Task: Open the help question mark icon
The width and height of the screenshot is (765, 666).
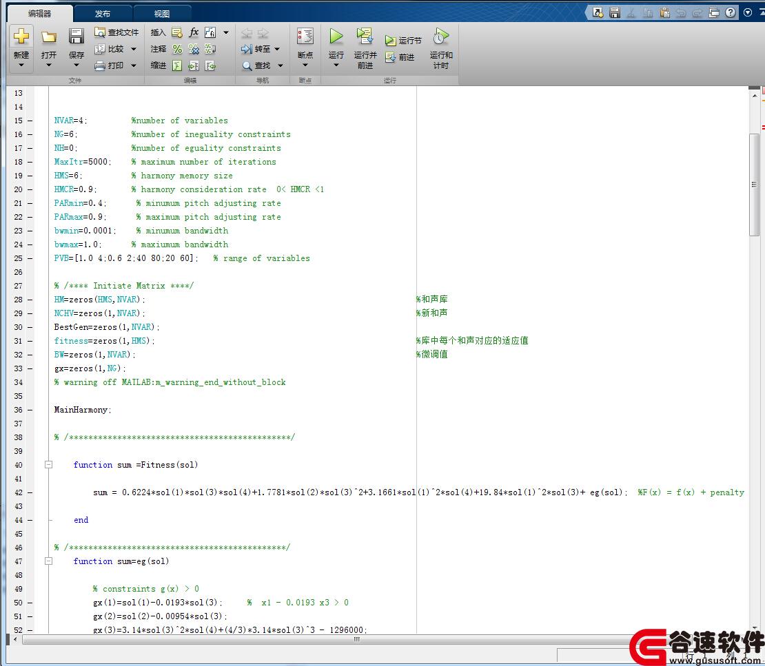Action: (731, 12)
